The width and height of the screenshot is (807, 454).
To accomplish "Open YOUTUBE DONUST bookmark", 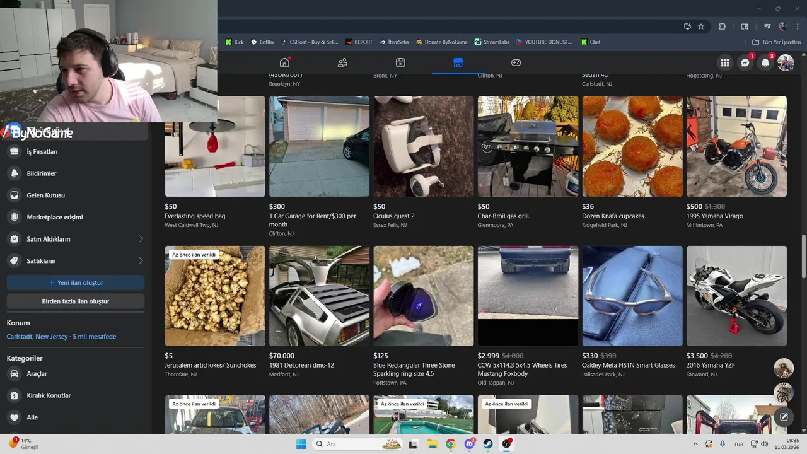I will coord(543,42).
